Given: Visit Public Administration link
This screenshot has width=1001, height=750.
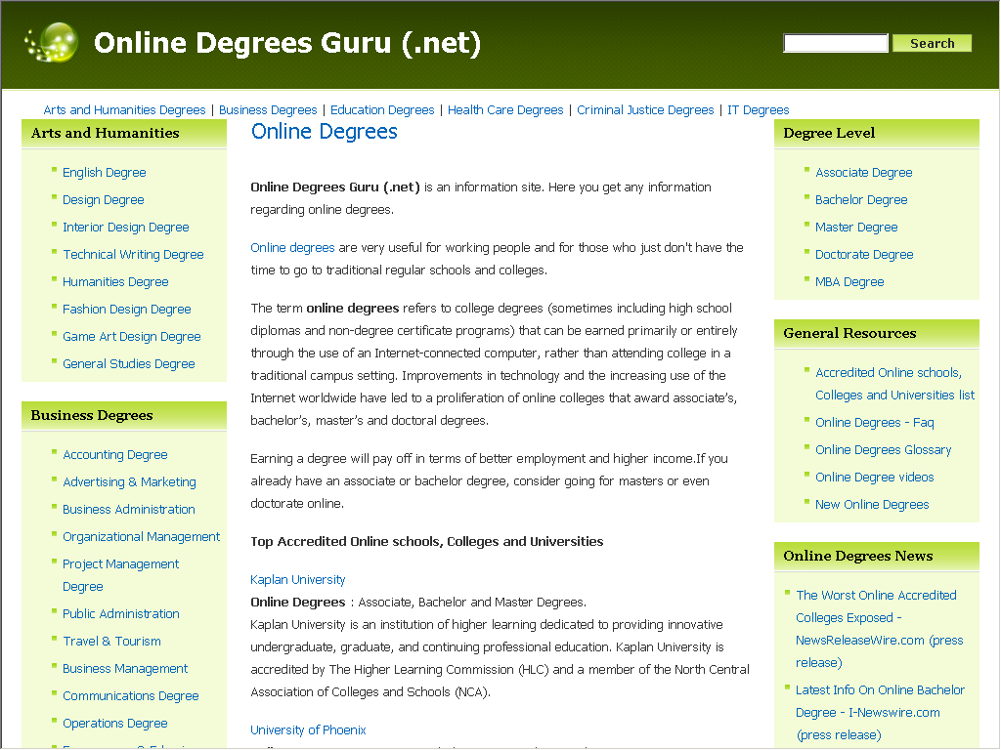Looking at the screenshot, I should click(121, 614).
